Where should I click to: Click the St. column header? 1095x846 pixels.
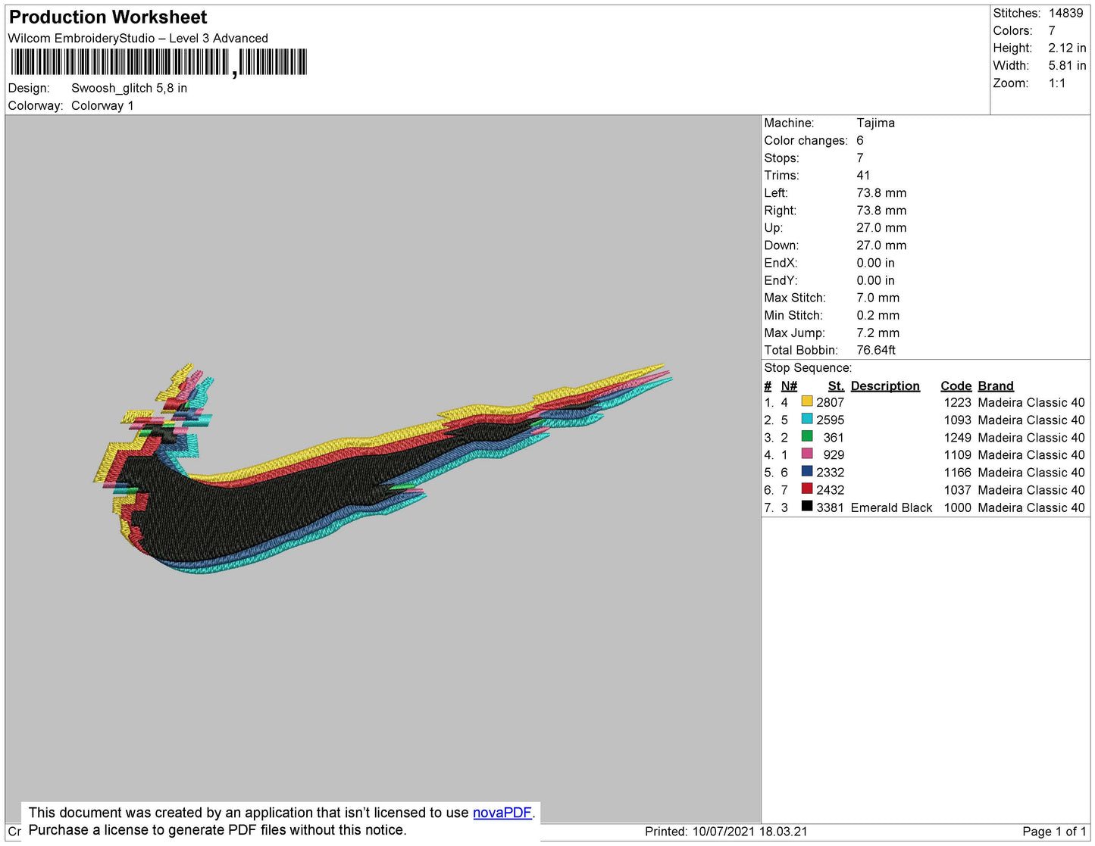click(x=835, y=386)
